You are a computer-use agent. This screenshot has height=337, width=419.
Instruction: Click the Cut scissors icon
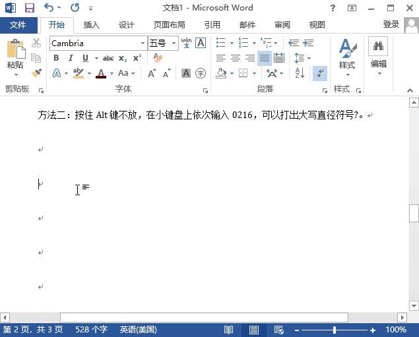[36, 43]
